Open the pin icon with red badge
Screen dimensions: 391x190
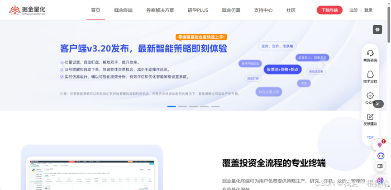tap(380, 145)
